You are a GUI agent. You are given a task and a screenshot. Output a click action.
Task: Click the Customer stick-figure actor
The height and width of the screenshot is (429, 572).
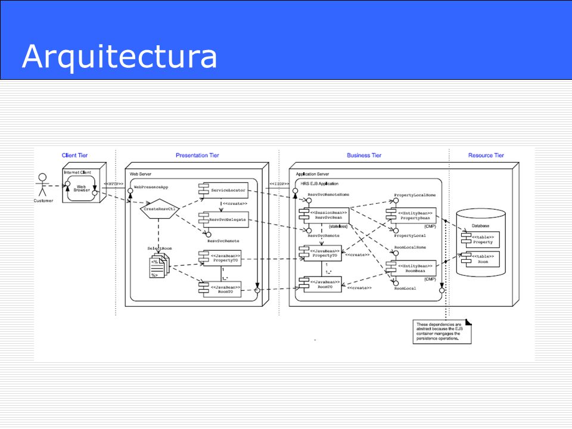click(43, 185)
